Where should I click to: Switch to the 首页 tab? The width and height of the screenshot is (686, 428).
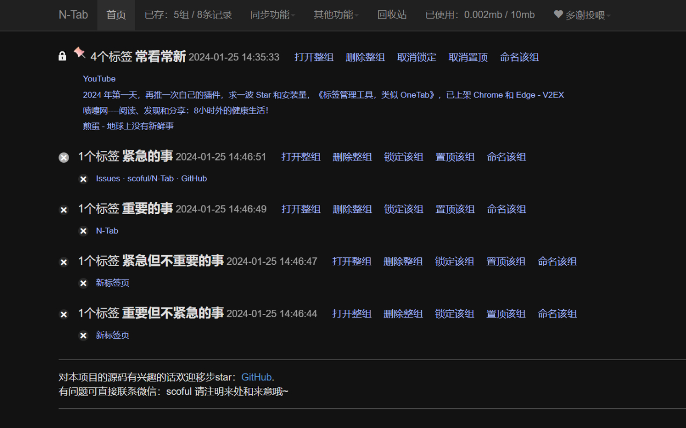click(116, 15)
